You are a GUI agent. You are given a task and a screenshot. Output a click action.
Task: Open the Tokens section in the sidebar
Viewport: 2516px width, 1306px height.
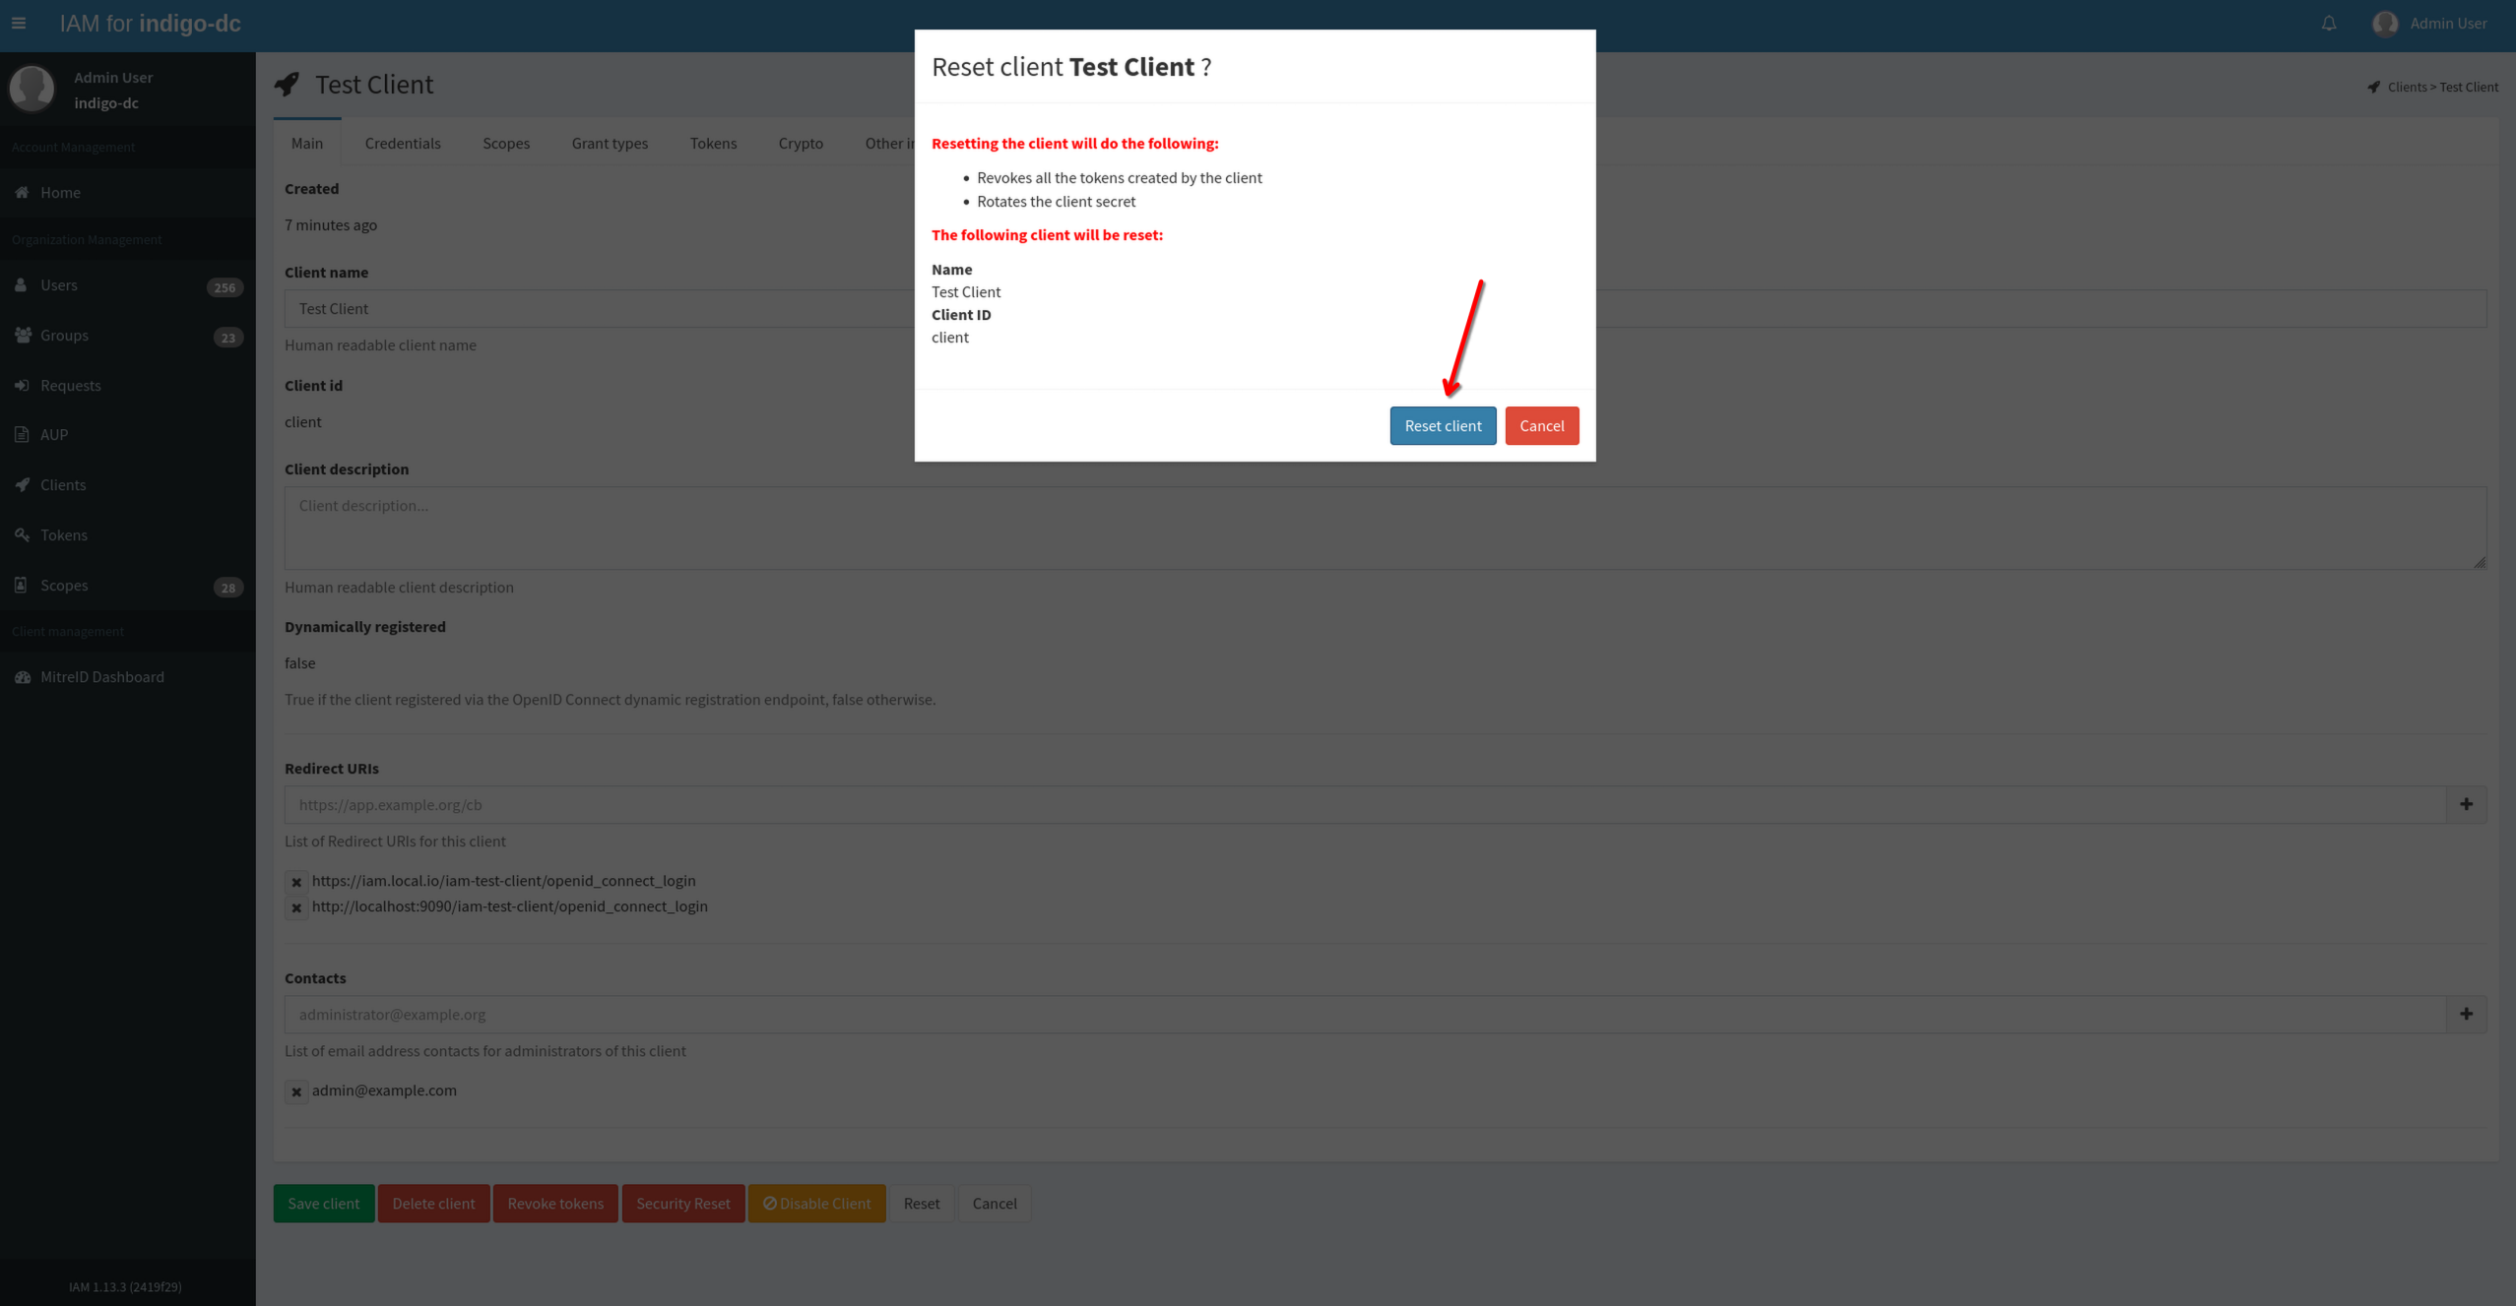click(x=63, y=534)
